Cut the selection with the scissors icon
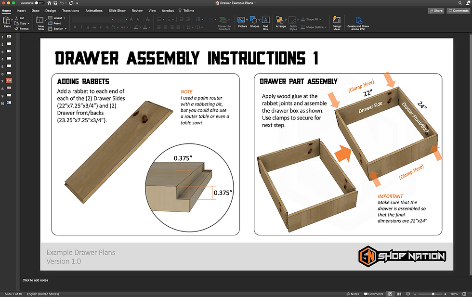The image size is (472, 297). 16,18
